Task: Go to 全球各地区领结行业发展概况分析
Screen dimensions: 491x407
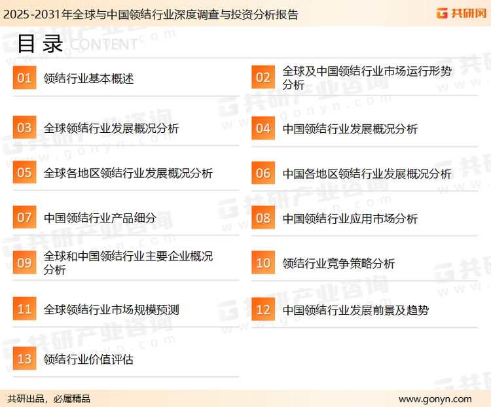Action: (x=128, y=173)
